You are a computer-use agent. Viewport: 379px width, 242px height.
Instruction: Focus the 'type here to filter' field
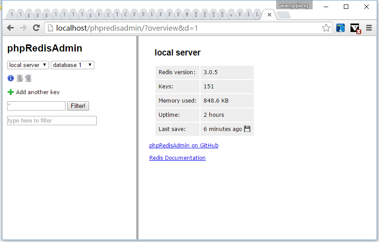tap(52, 121)
